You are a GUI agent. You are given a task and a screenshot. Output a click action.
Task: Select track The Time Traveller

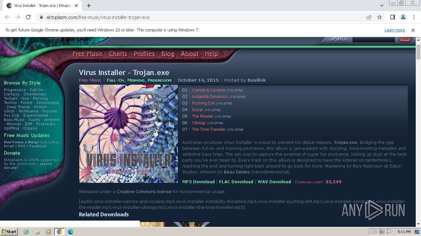[209, 129]
